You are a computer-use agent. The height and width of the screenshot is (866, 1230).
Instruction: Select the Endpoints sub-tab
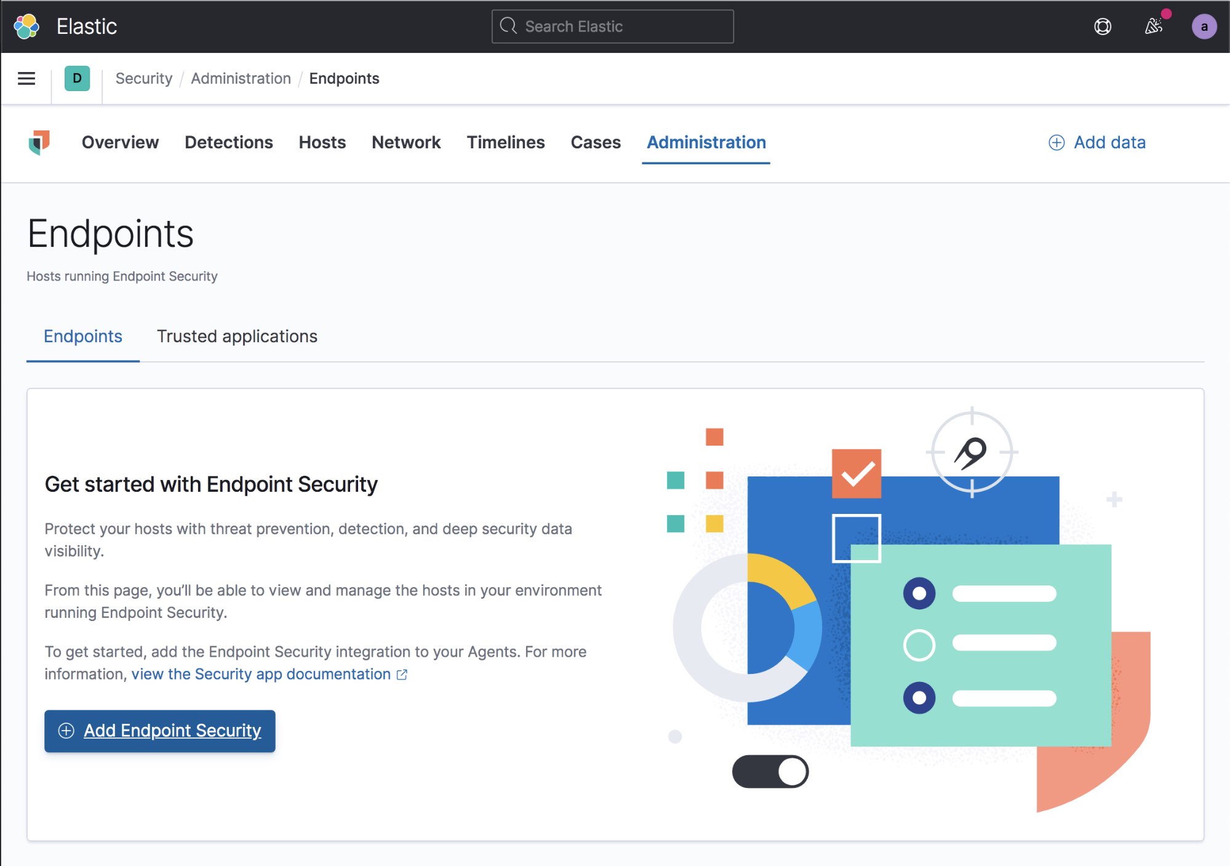tap(82, 336)
